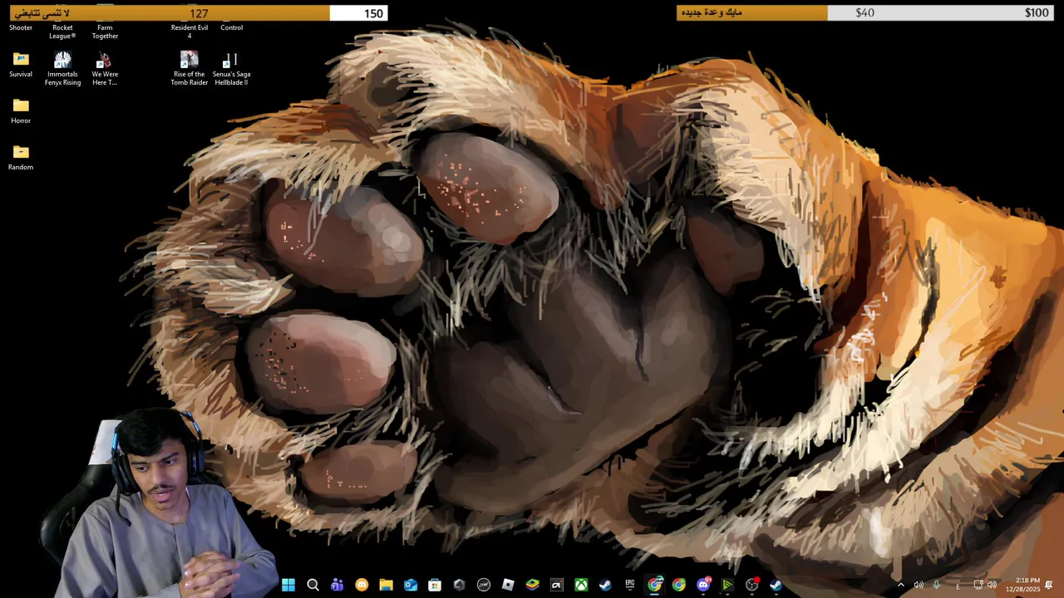
Task: Select Immortals Fenyx Rising desktop shortcut
Action: pyautogui.click(x=62, y=69)
